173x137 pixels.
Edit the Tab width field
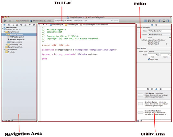(x=153, y=55)
